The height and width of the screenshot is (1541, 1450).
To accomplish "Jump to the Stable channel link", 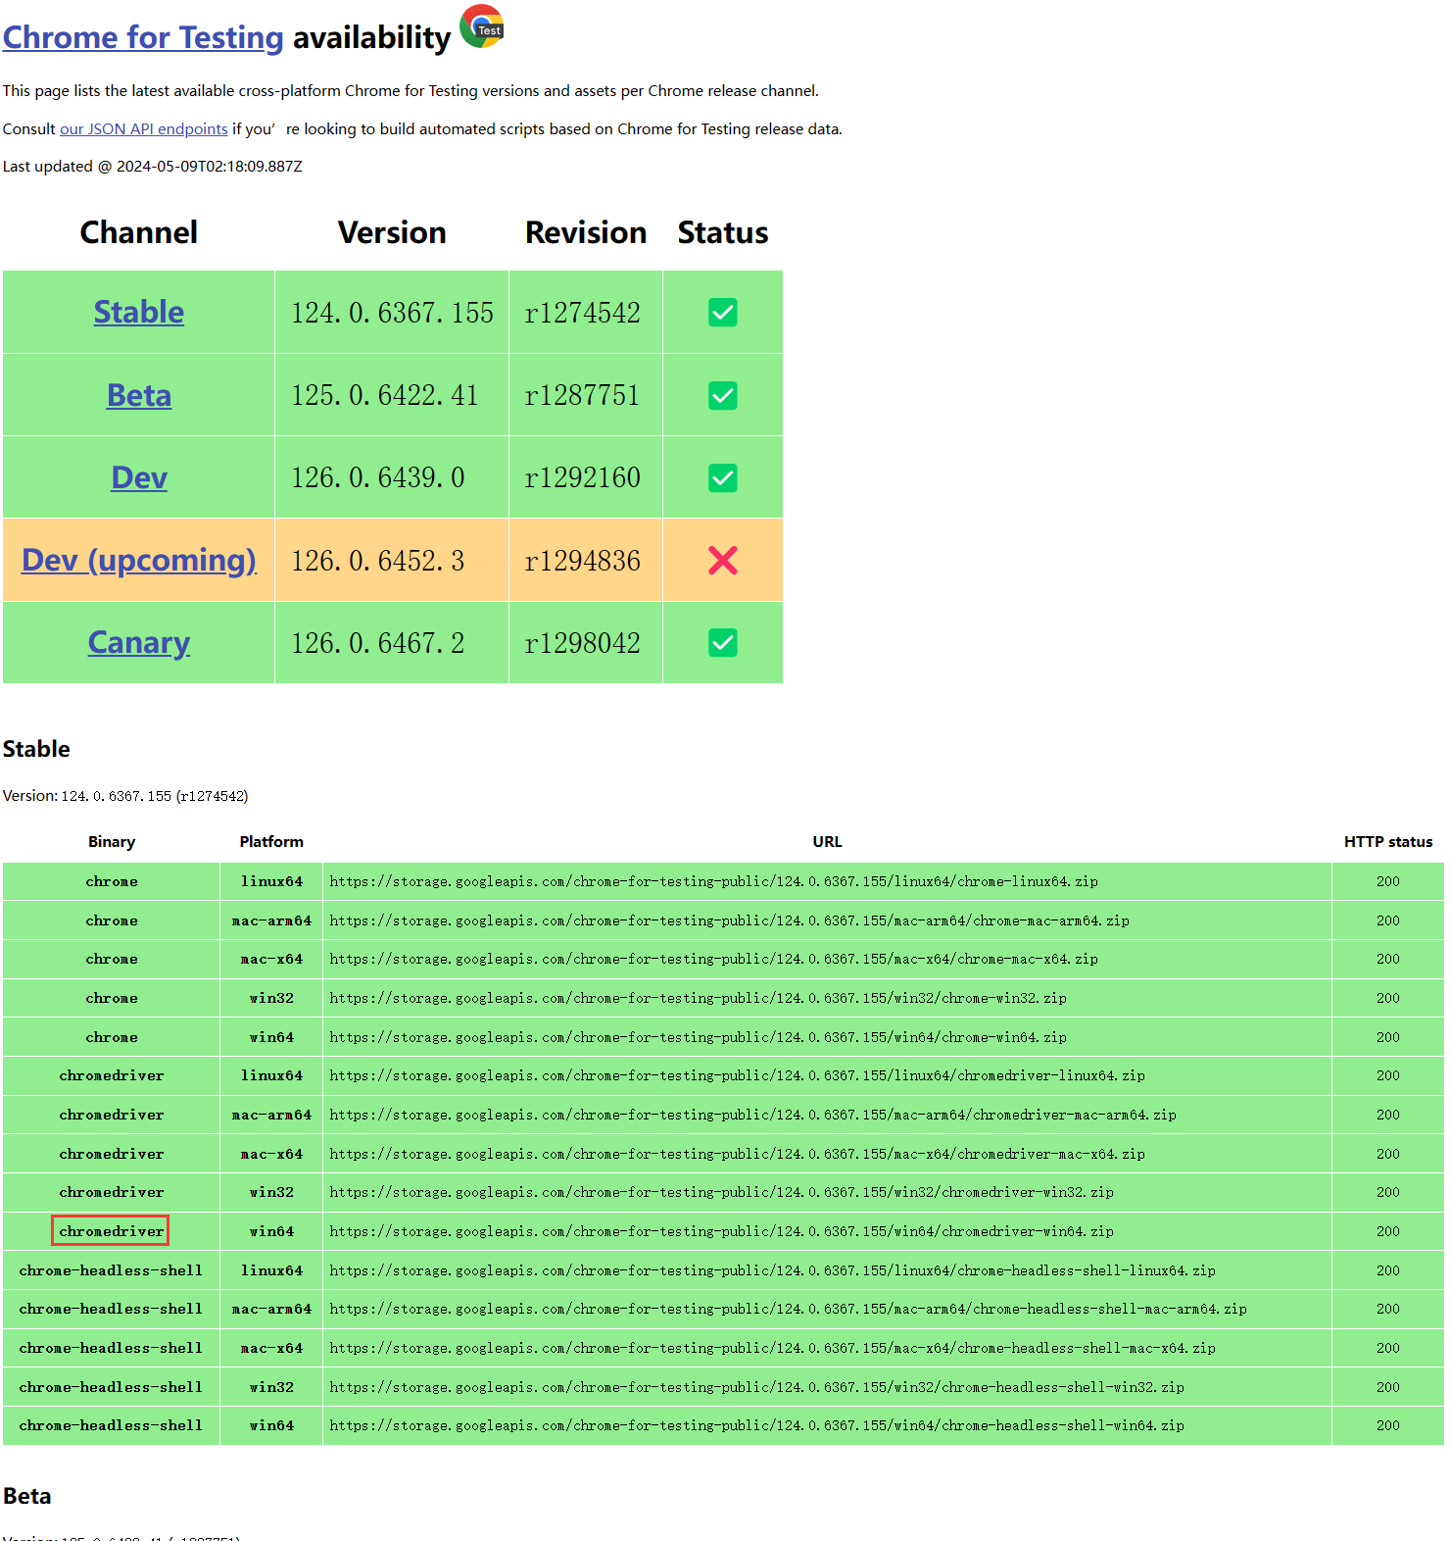I will coord(139,312).
